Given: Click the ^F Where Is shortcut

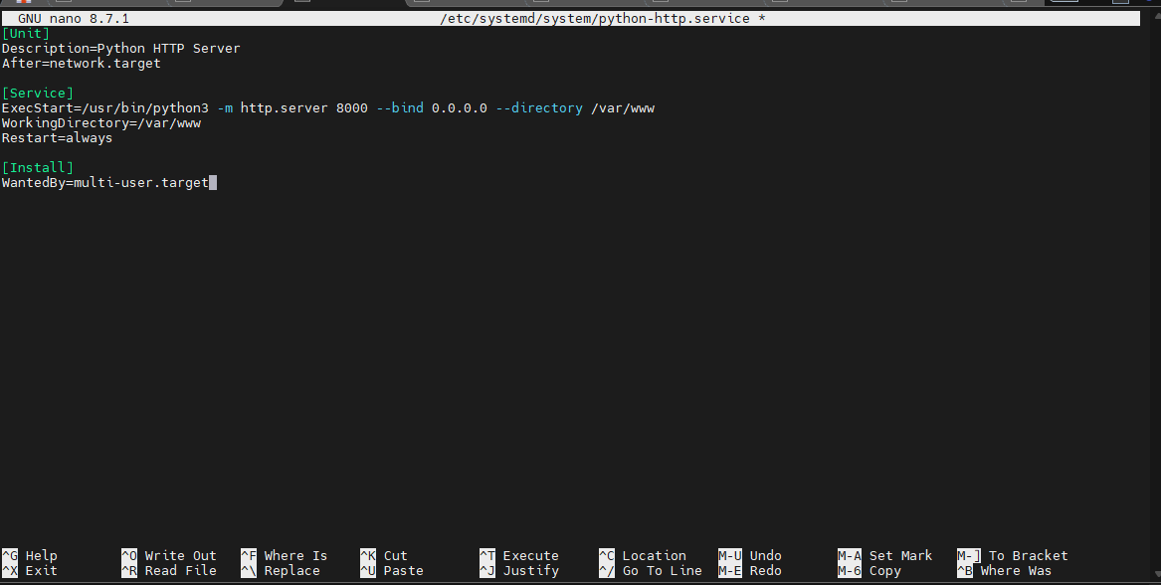Looking at the screenshot, I should point(285,555).
